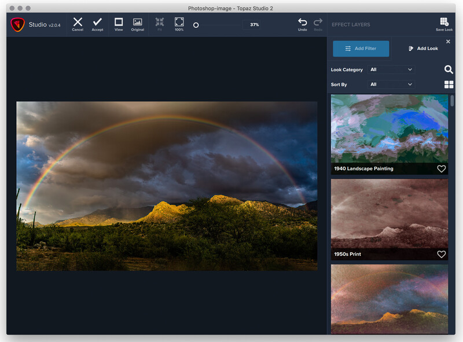Open the Look Category dropdown

tap(391, 69)
